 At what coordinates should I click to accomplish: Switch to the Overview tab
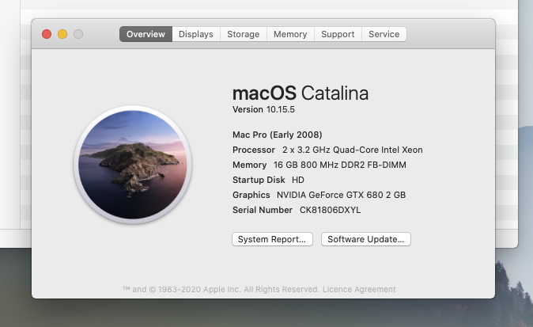(x=146, y=34)
